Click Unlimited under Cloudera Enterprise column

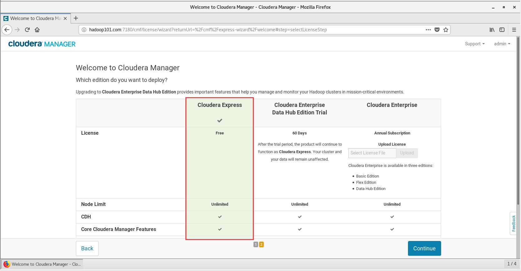tap(392, 204)
